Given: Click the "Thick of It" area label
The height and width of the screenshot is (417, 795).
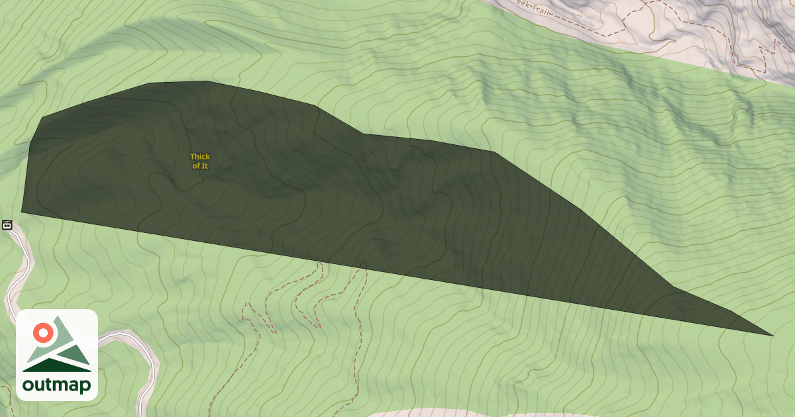Looking at the screenshot, I should (x=200, y=162).
